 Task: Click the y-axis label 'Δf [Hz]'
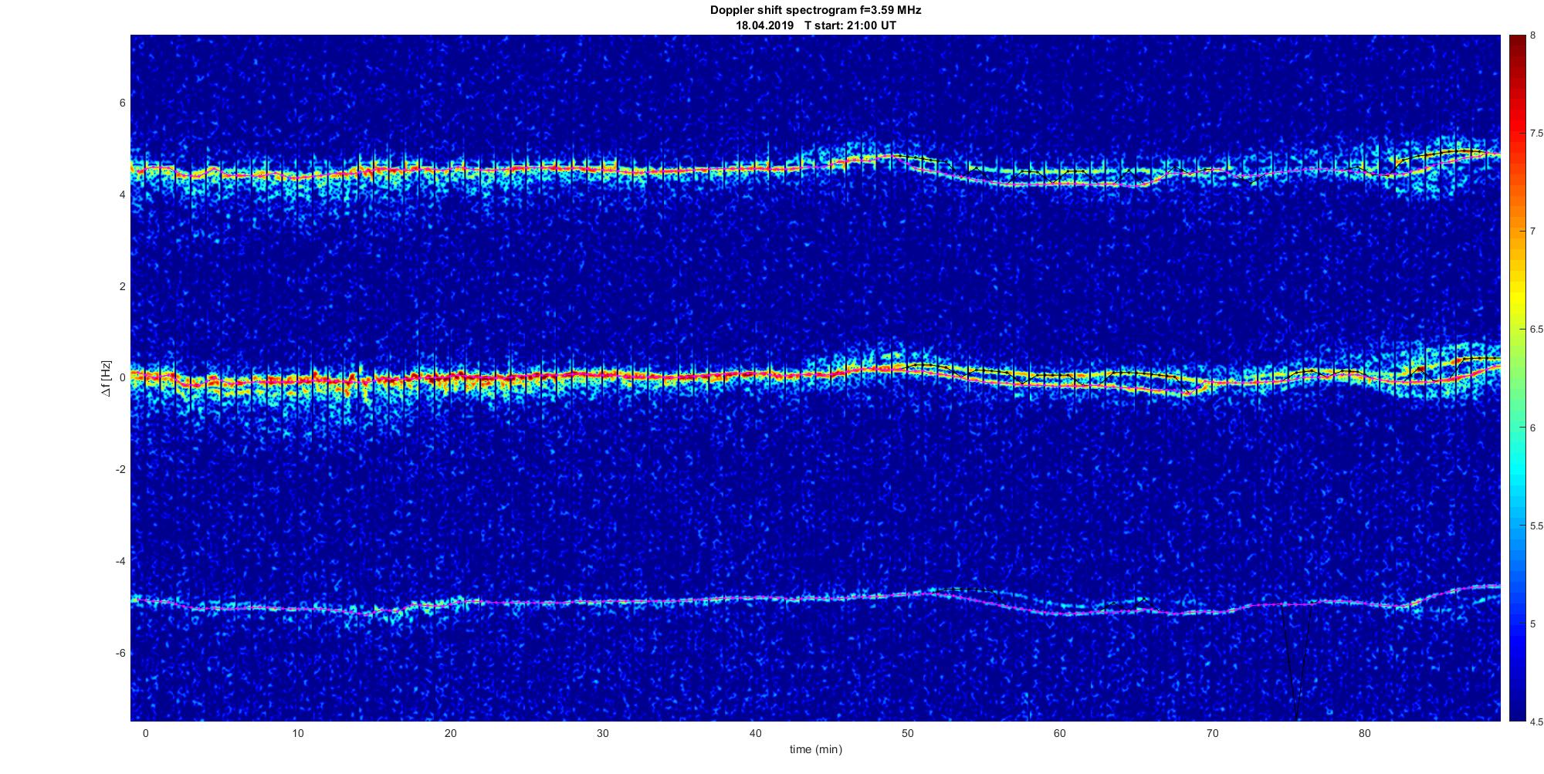point(107,378)
